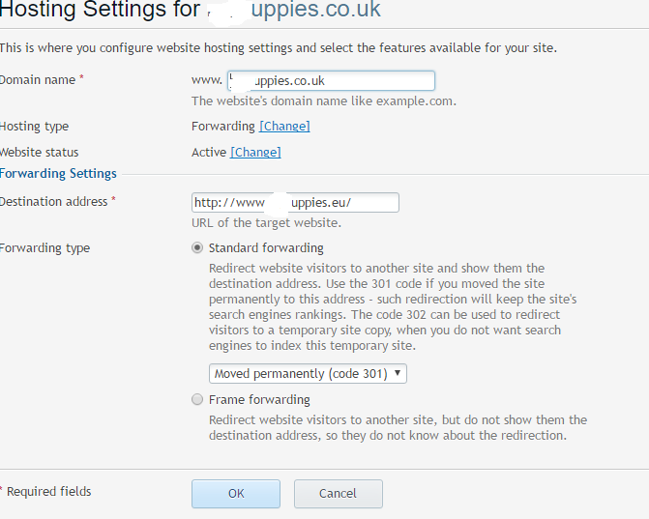Image resolution: width=649 pixels, height=519 pixels.
Task: Select the Standard forwarding radio button
Action: coord(198,248)
